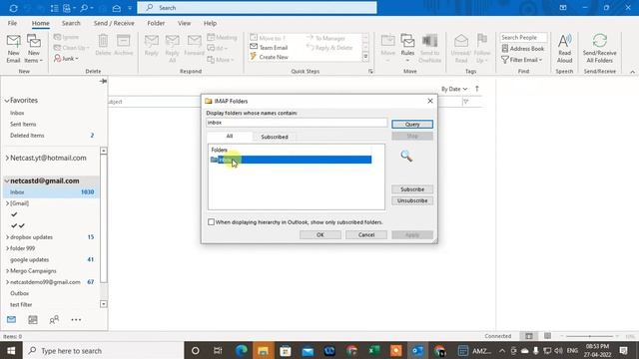Select Team Email quick step
This screenshot has width=639, height=359.
(269, 48)
